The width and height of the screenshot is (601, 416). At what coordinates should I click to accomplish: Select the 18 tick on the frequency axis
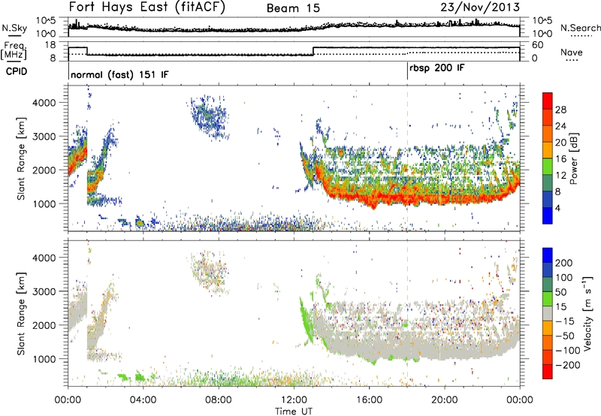click(50, 45)
